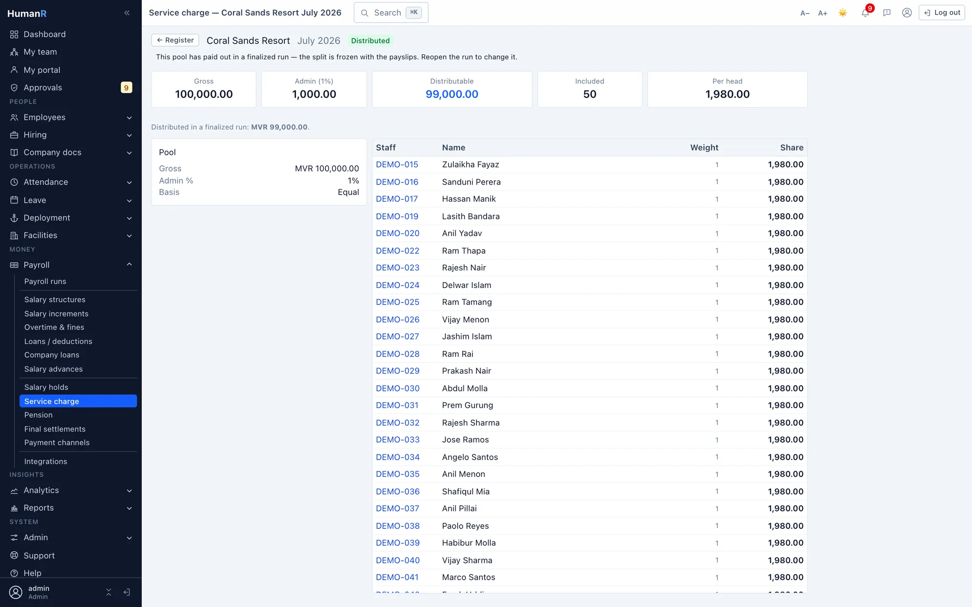Click the Company docs book icon
This screenshot has width=972, height=607.
(14, 152)
